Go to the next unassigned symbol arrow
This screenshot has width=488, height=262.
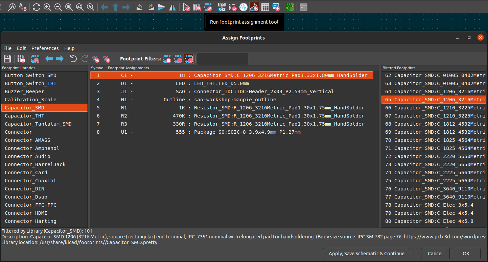60,59
